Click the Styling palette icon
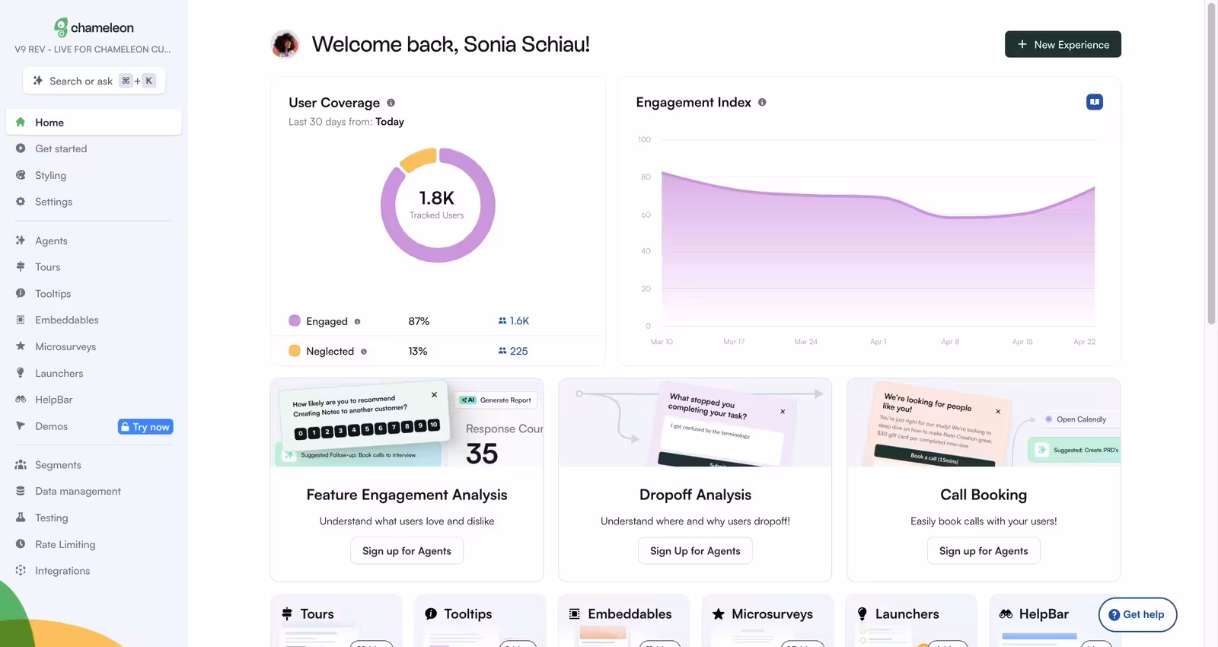Viewport: 1218px width, 647px height. click(21, 175)
